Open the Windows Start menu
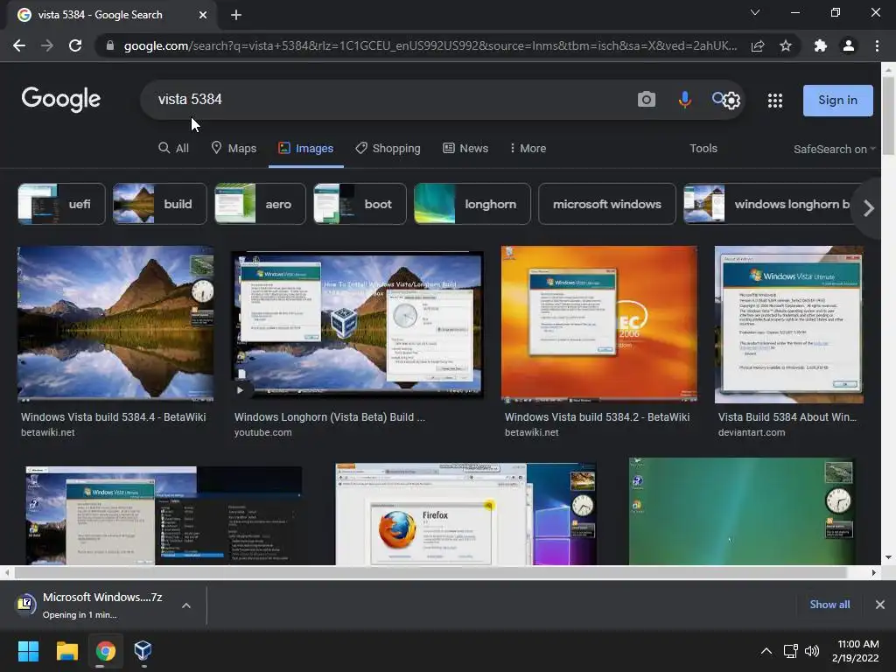The image size is (896, 672). click(x=28, y=651)
